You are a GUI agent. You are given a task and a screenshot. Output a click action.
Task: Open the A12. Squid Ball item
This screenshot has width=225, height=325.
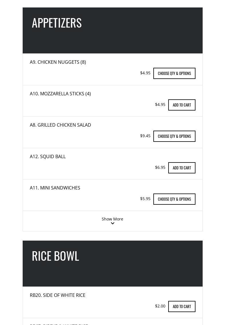pos(48,156)
